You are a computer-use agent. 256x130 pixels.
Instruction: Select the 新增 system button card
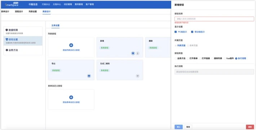click(x=120, y=47)
